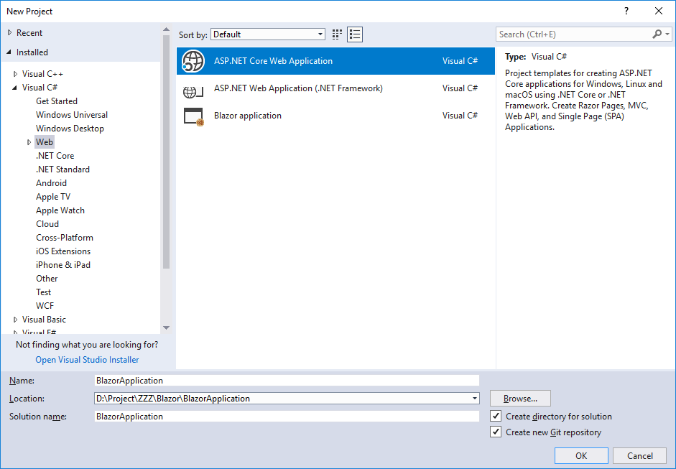Close the New Project dialog
This screenshot has height=469, width=676.
point(658,11)
